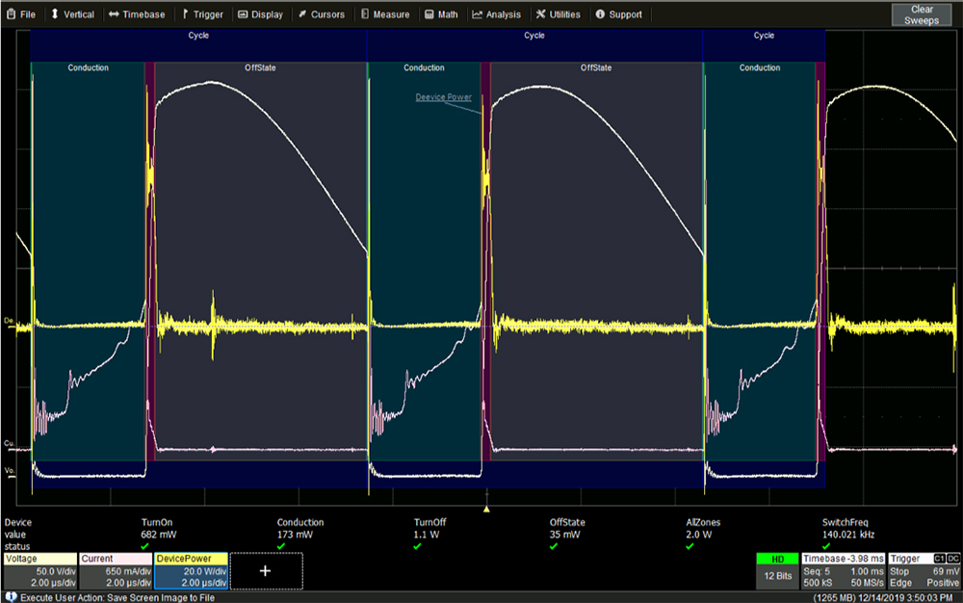963x603 pixels.
Task: Click the green HD 12 Bits indicator
Action: [777, 570]
